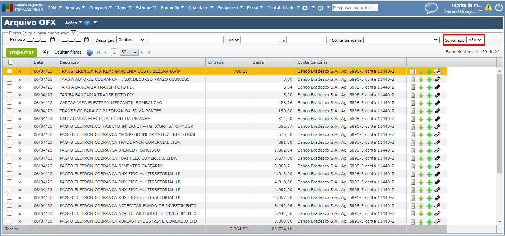Click the refresh arrows icon beside Importar
This screenshot has width=505, height=236.
pyautogui.click(x=46, y=53)
